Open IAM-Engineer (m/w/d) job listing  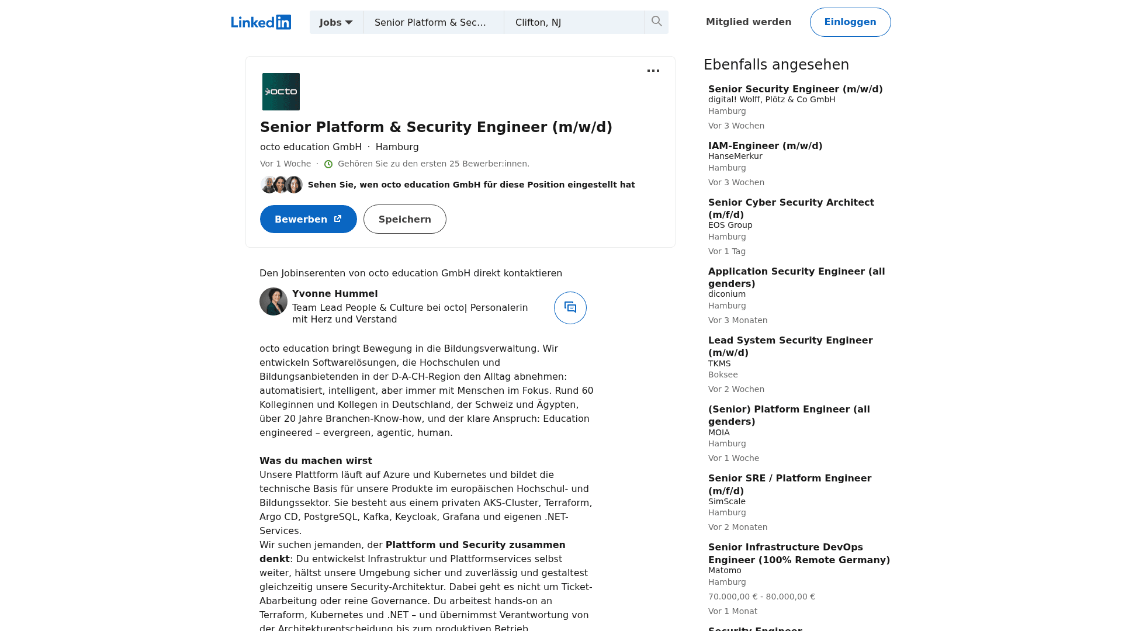(x=766, y=146)
